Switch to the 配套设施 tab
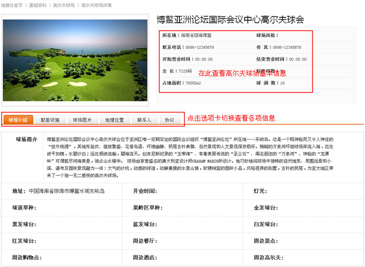The width and height of the screenshot is (365, 267). [50, 120]
